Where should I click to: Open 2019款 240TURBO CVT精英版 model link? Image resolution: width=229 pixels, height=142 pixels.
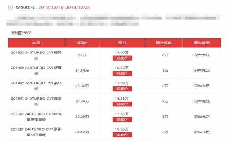click(x=36, y=55)
